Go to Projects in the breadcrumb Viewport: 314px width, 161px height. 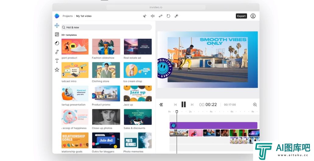click(68, 16)
